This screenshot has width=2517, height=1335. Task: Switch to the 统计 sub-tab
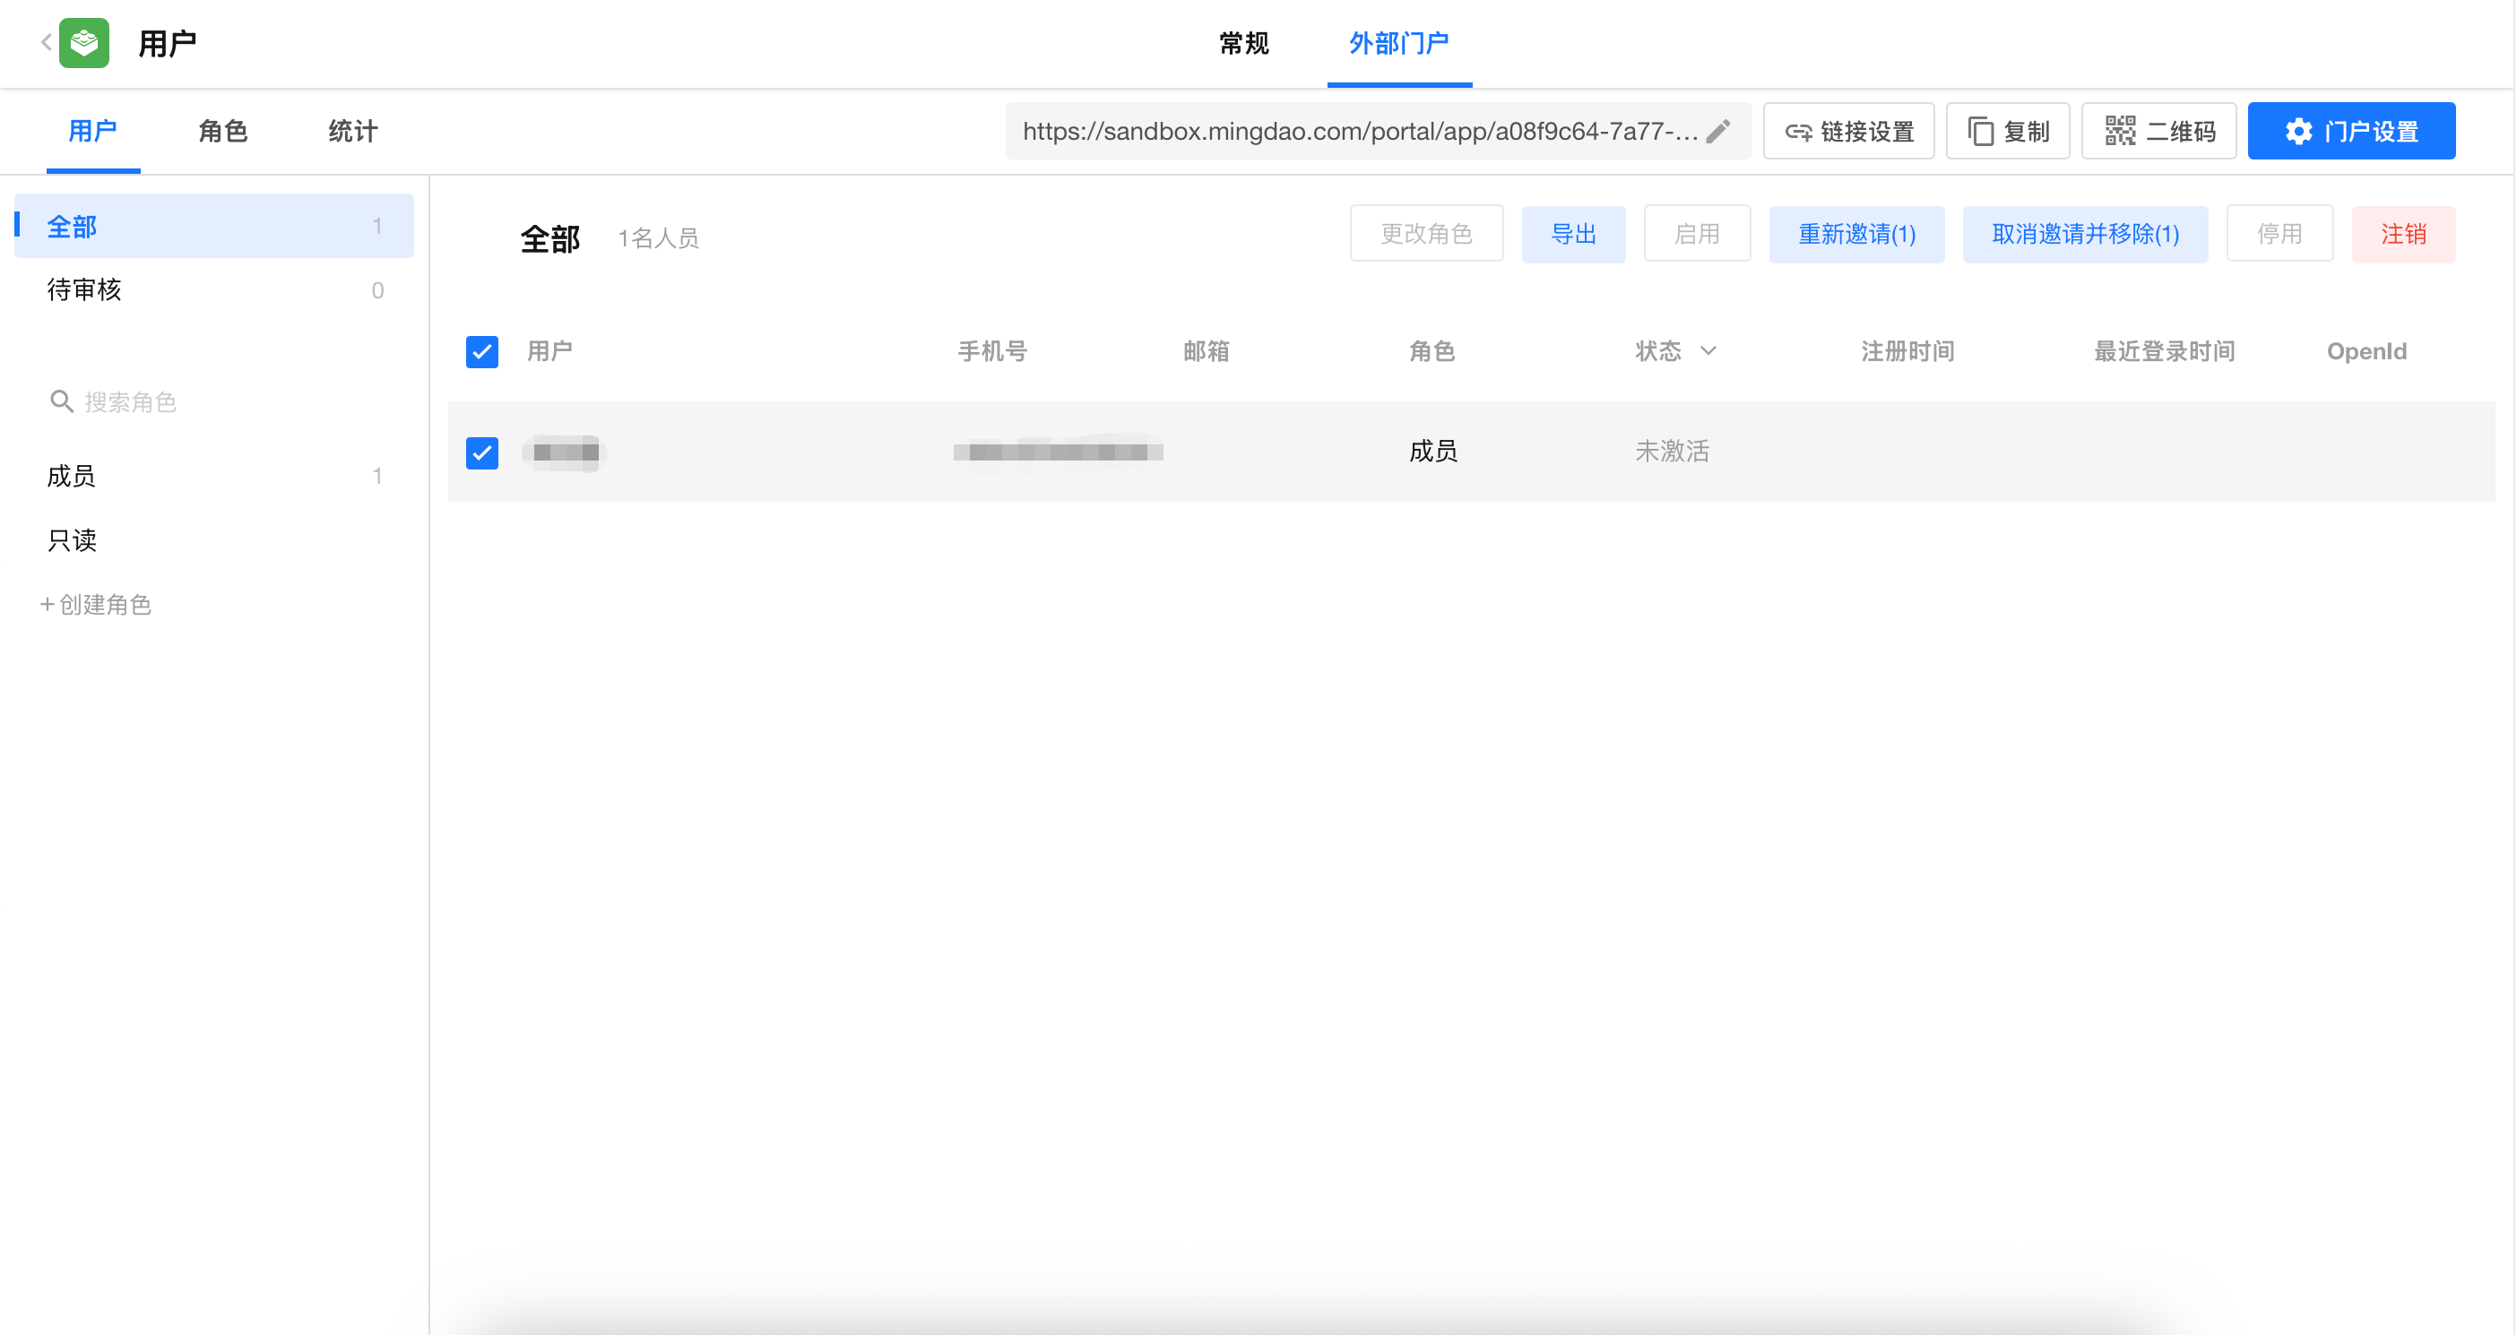353,131
